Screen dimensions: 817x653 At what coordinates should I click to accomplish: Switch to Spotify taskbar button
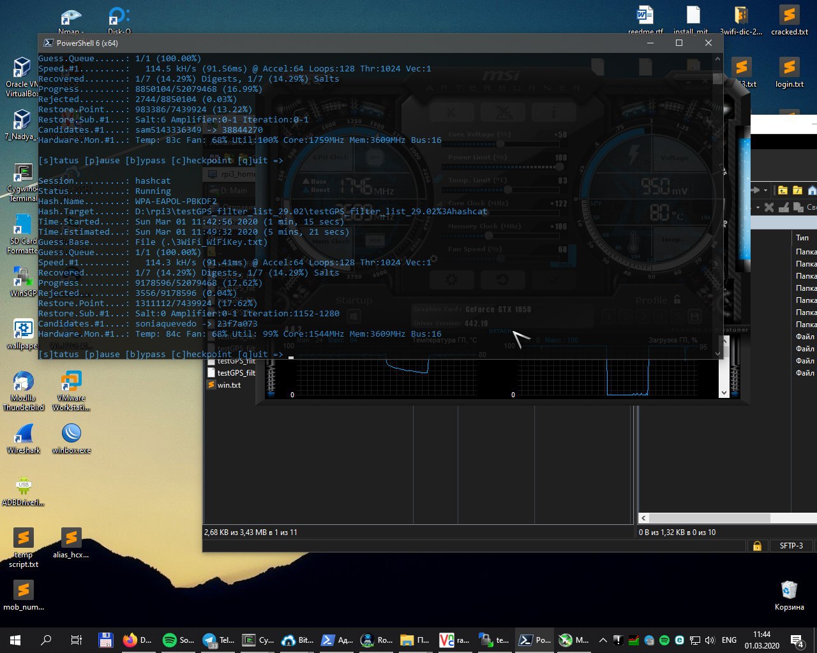point(177,640)
